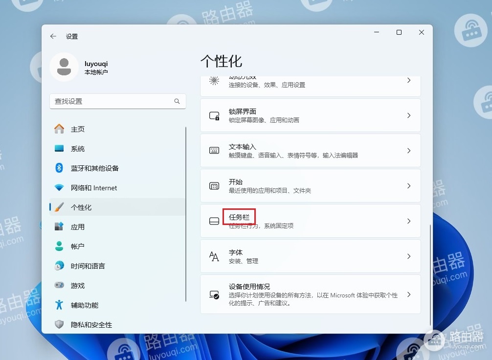Viewport: 492px width, 360px height.
Task: Click the right content pane scrollbar
Action: click(x=430, y=274)
